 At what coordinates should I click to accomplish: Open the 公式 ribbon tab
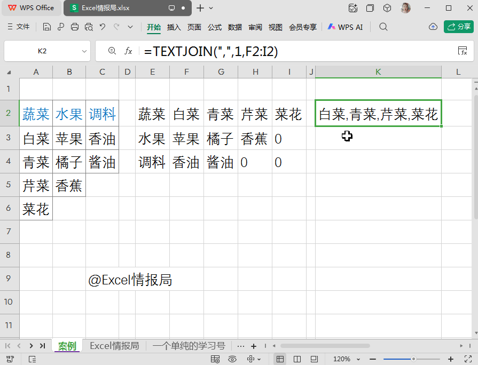pyautogui.click(x=215, y=27)
